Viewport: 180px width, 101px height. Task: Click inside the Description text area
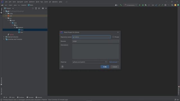96,52
